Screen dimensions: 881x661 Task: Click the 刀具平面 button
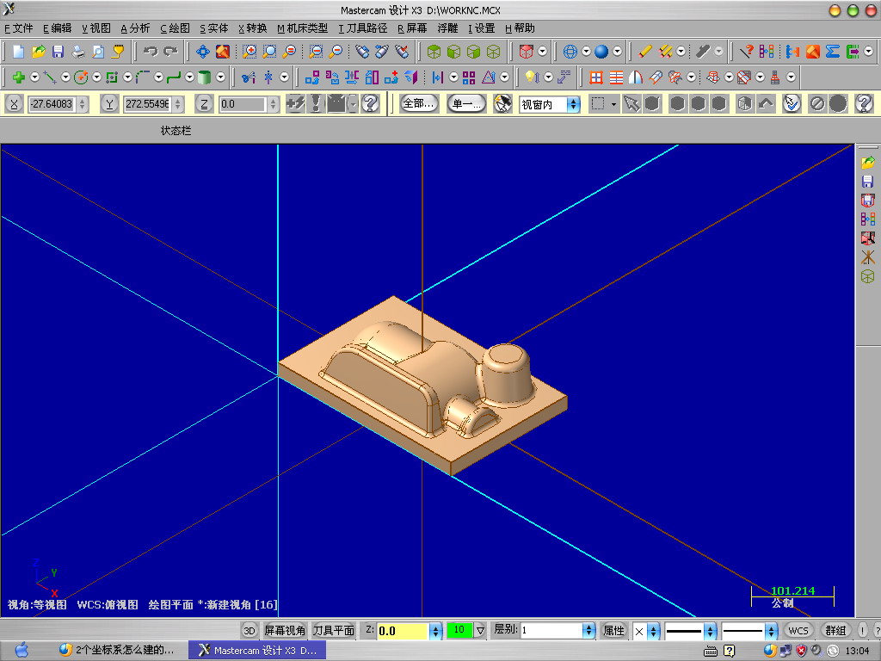[334, 631]
